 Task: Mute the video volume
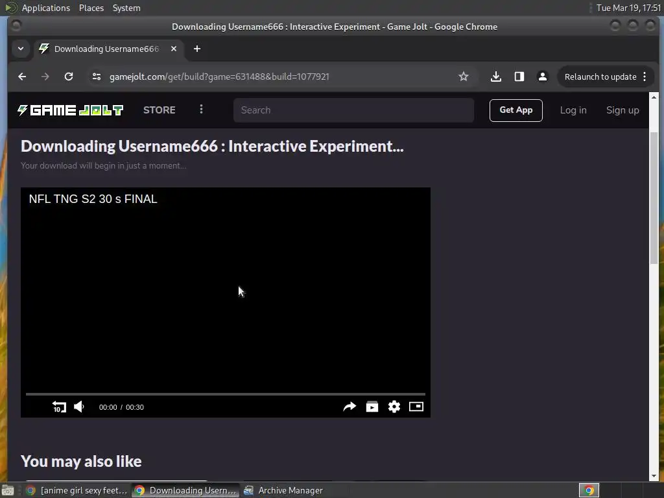point(79,407)
